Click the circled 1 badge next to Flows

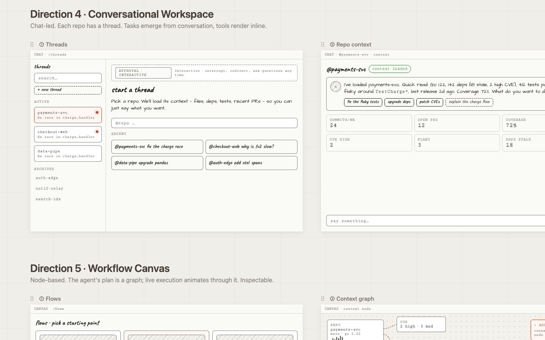pos(42,299)
